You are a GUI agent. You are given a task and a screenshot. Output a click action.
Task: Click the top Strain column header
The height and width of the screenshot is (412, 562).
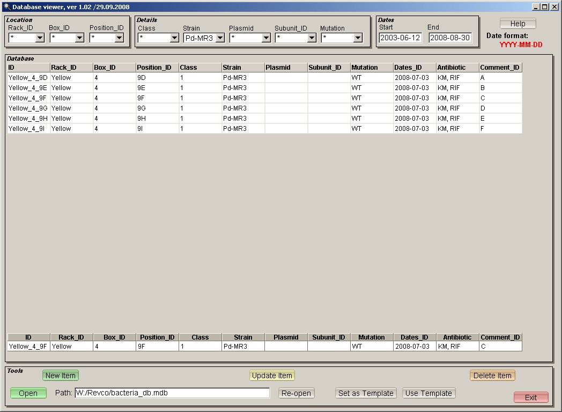click(243, 68)
